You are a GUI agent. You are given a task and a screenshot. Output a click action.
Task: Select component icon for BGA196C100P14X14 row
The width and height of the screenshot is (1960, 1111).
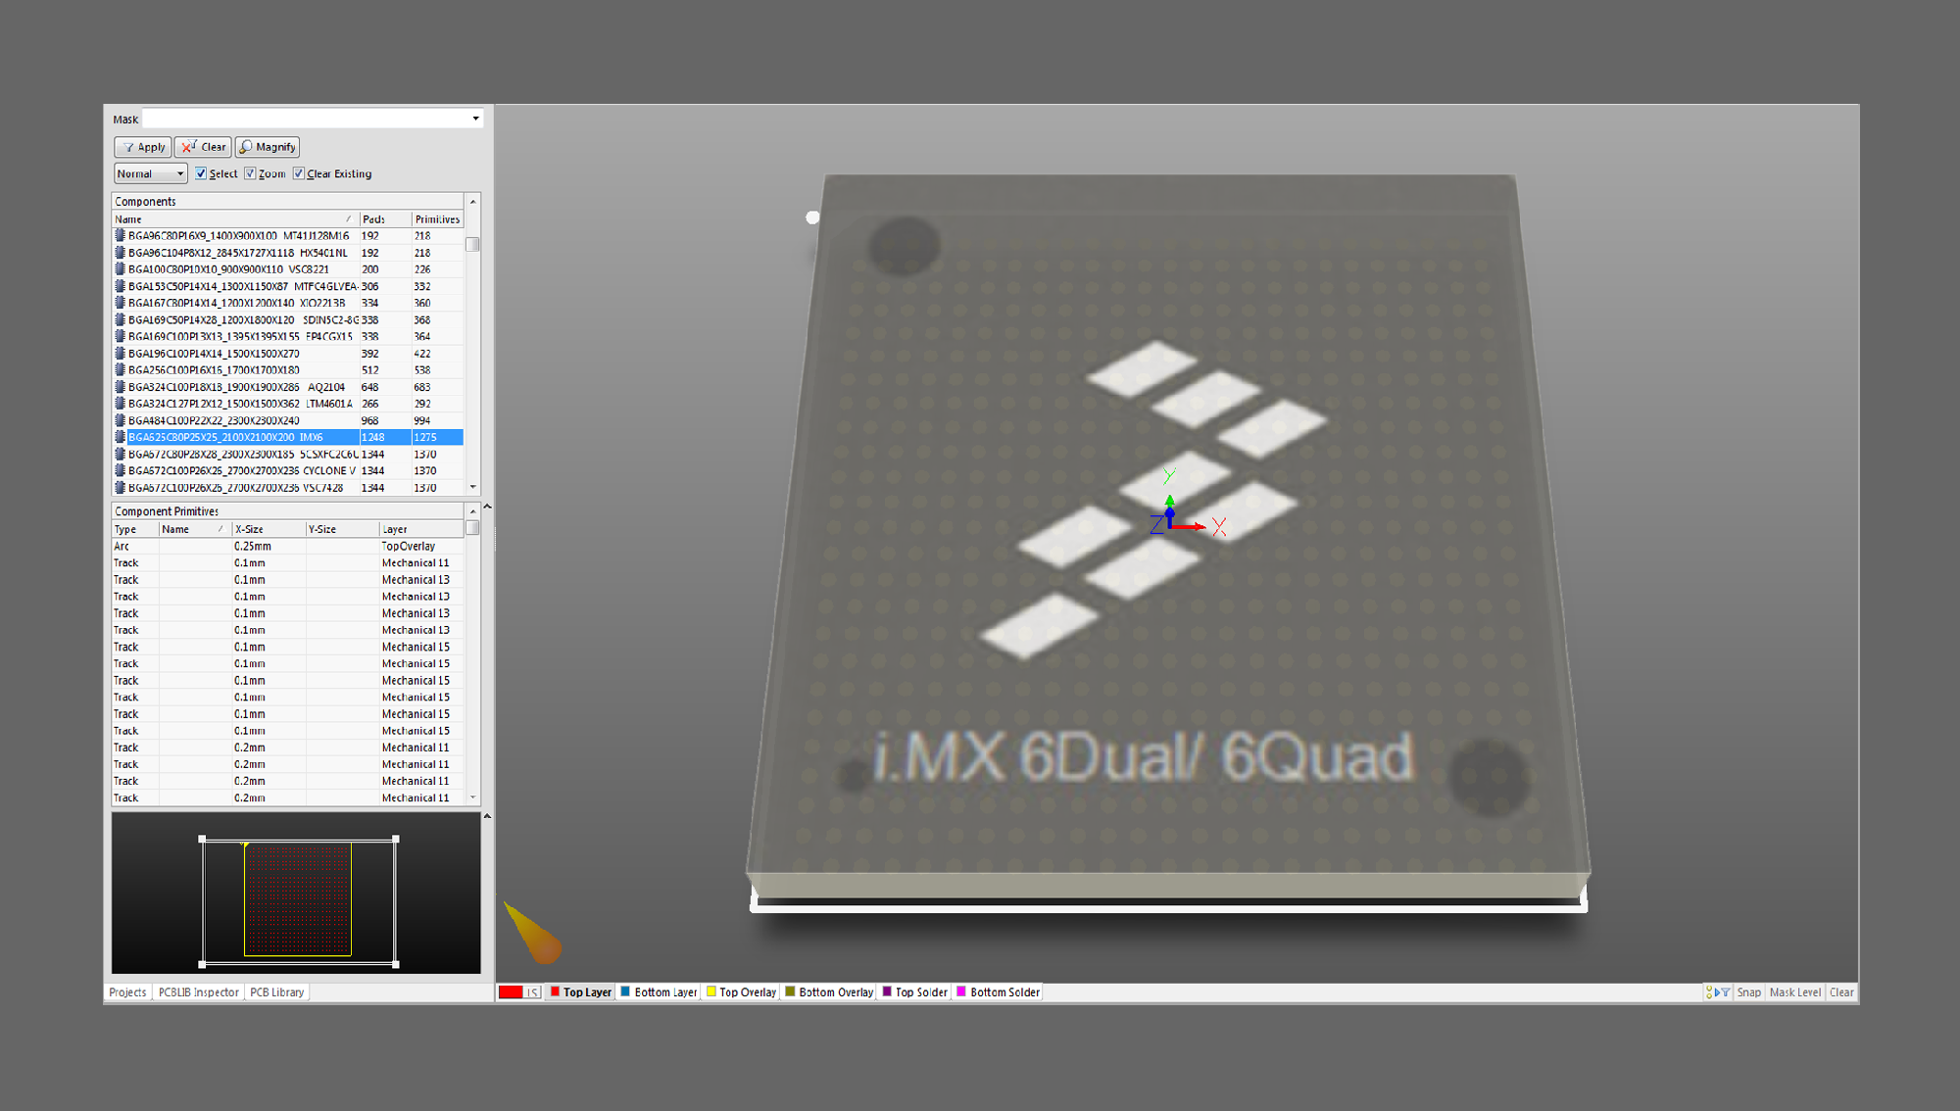121,353
